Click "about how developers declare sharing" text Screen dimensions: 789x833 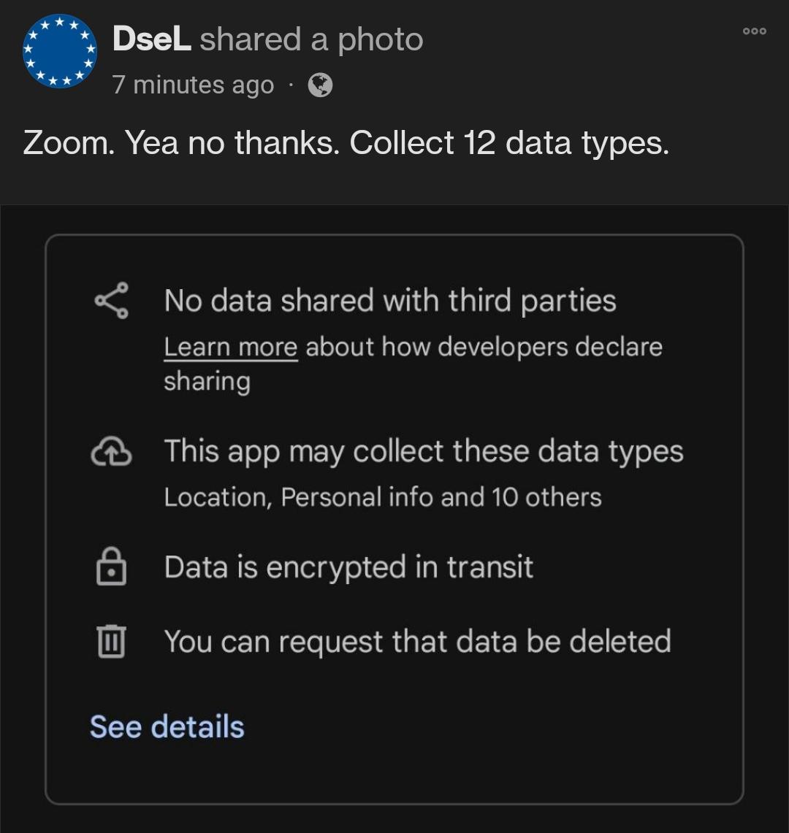pyautogui.click(x=484, y=347)
